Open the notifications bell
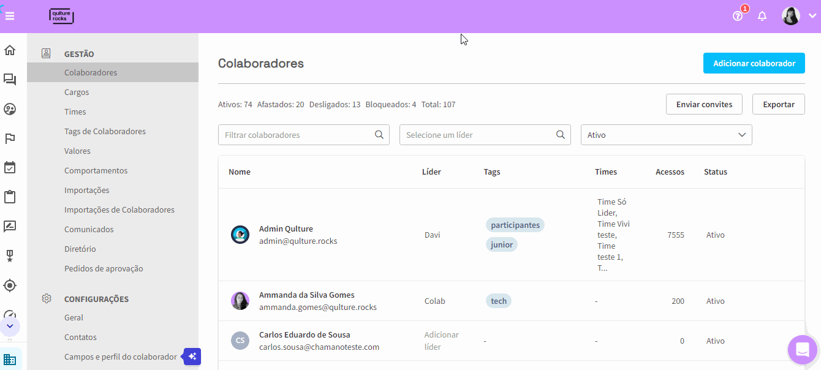The width and height of the screenshot is (821, 370). pos(762,16)
